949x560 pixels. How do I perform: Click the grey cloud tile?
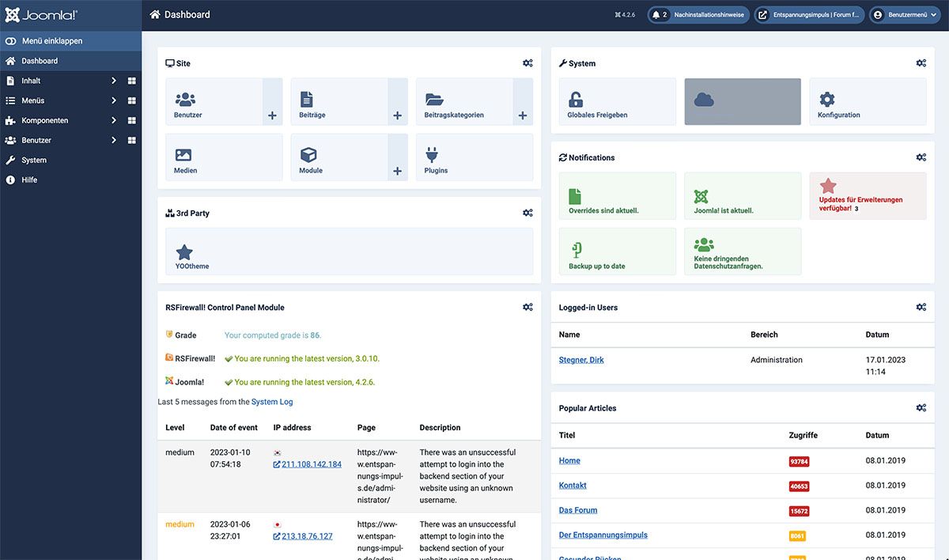tap(743, 101)
